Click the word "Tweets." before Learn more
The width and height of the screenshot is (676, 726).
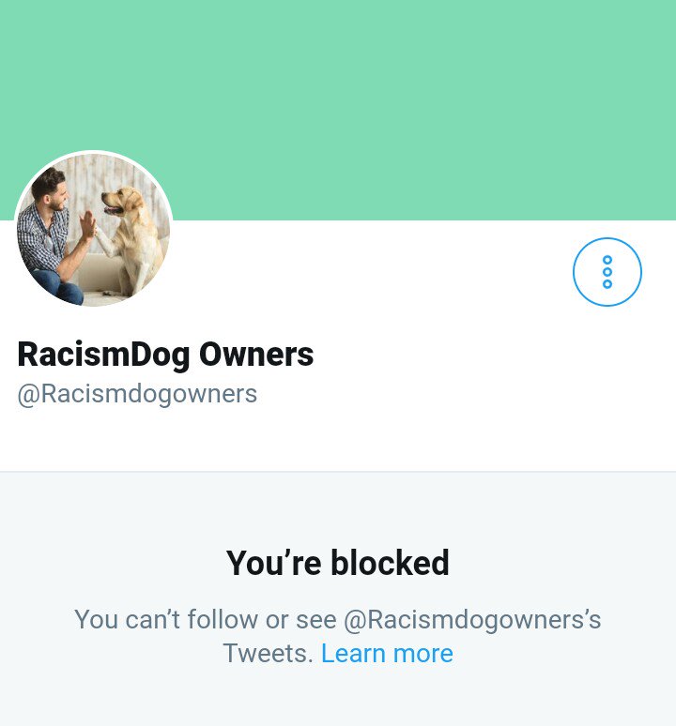coord(269,654)
